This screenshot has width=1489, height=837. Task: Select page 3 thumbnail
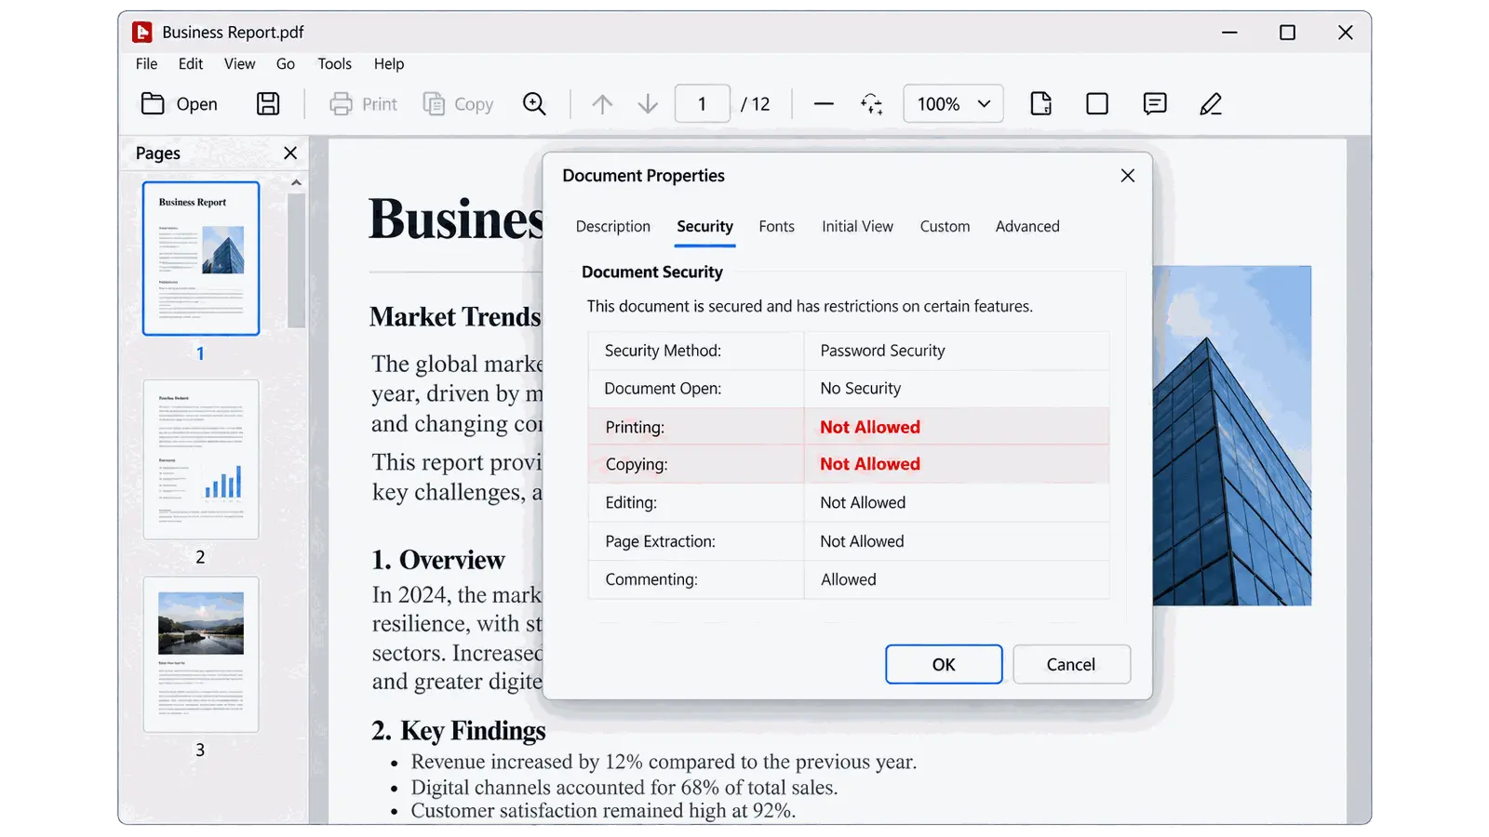(x=201, y=655)
